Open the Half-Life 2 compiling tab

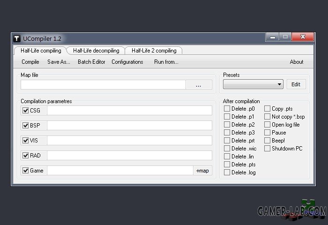coord(154,51)
